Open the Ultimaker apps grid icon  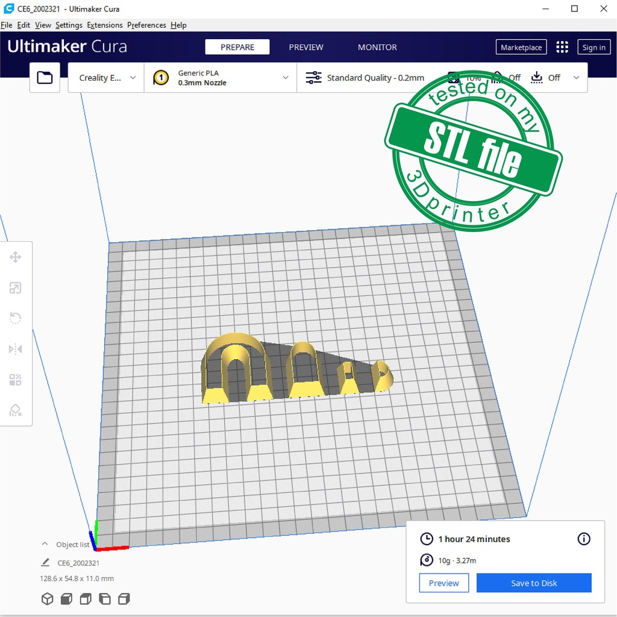point(562,47)
